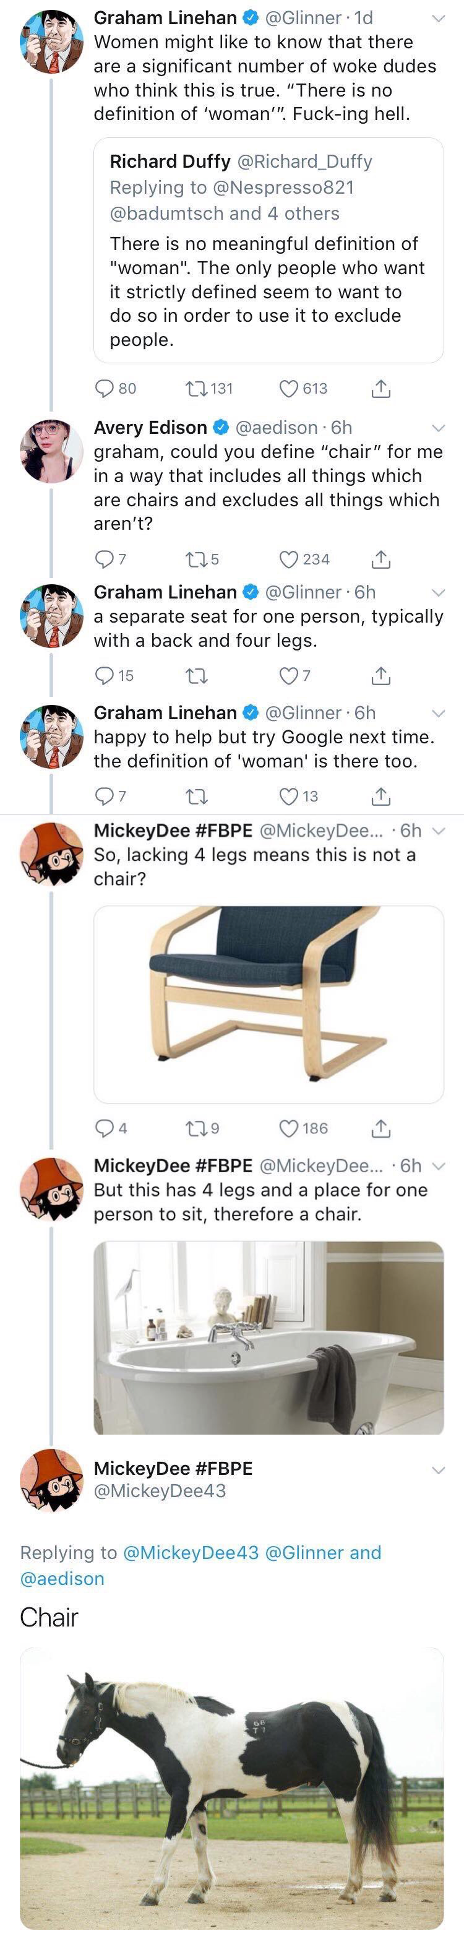Reply to the chair definition tweet
This screenshot has width=464, height=1944.
104,675
